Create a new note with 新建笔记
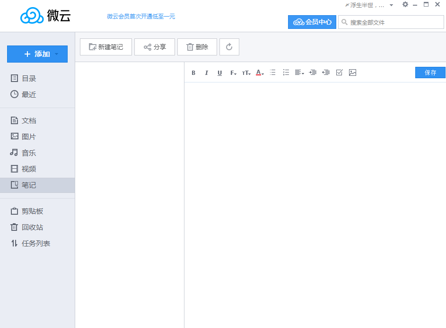This screenshot has height=328, width=446. click(105, 46)
